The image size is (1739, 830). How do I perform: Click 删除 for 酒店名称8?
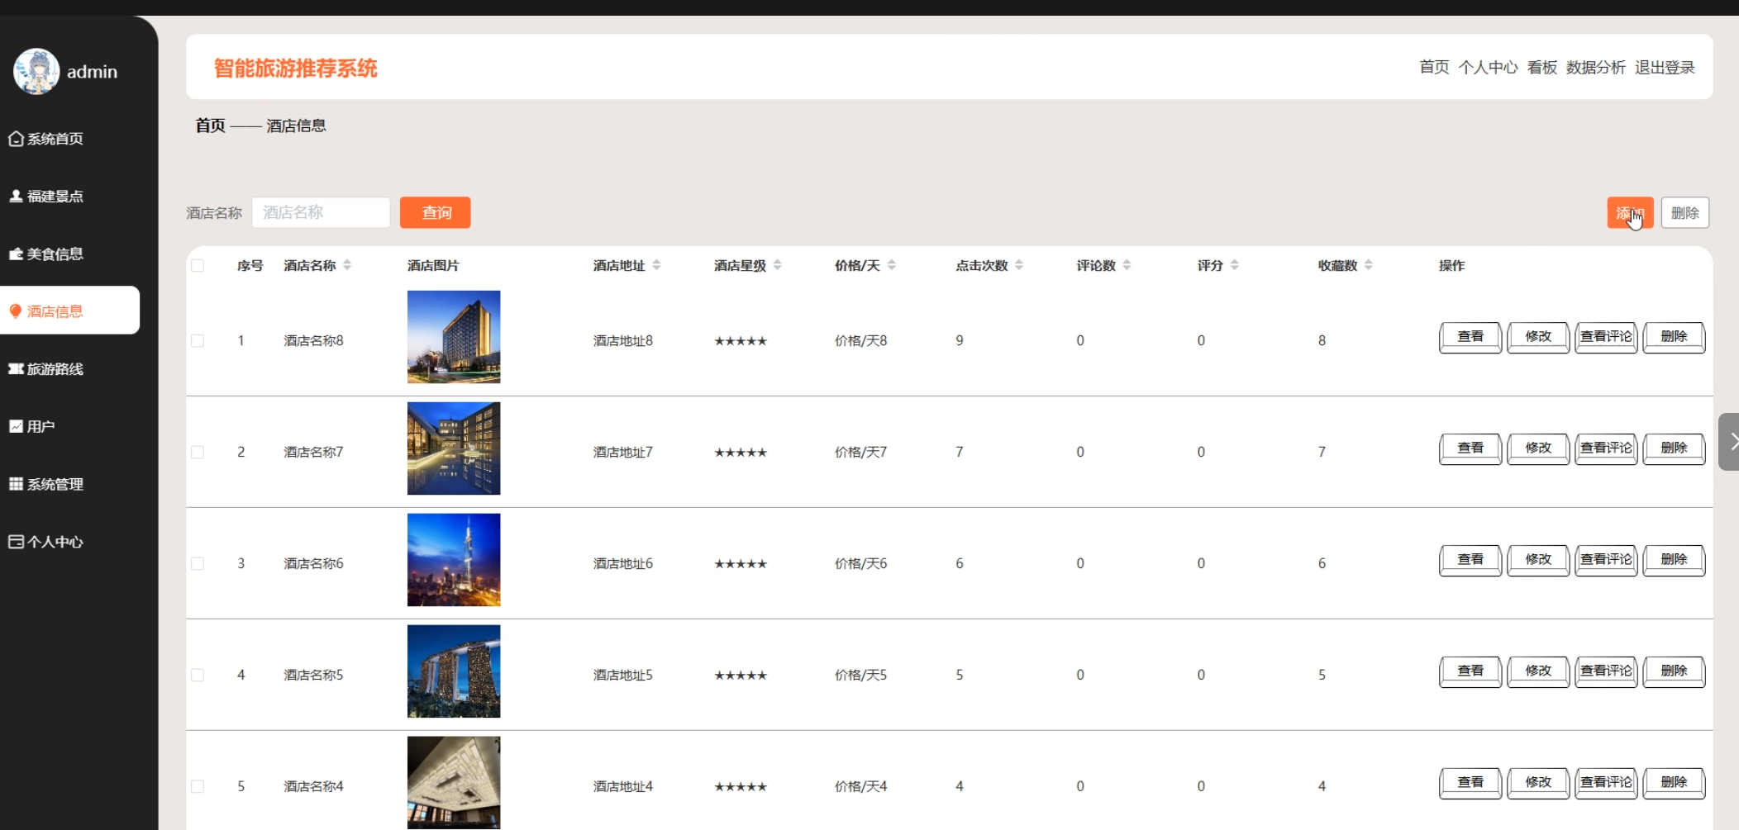1674,337
